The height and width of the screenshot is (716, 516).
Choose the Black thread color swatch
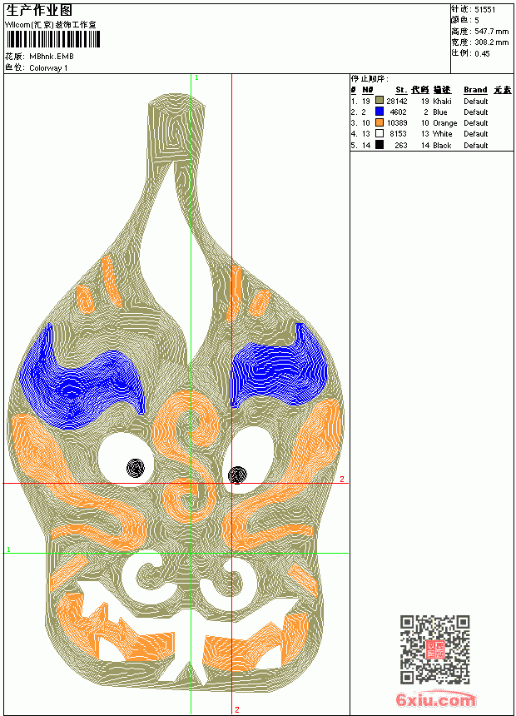tap(379, 145)
